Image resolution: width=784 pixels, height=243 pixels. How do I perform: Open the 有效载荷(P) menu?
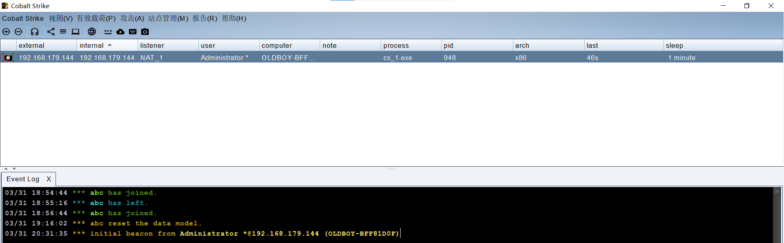pos(96,18)
